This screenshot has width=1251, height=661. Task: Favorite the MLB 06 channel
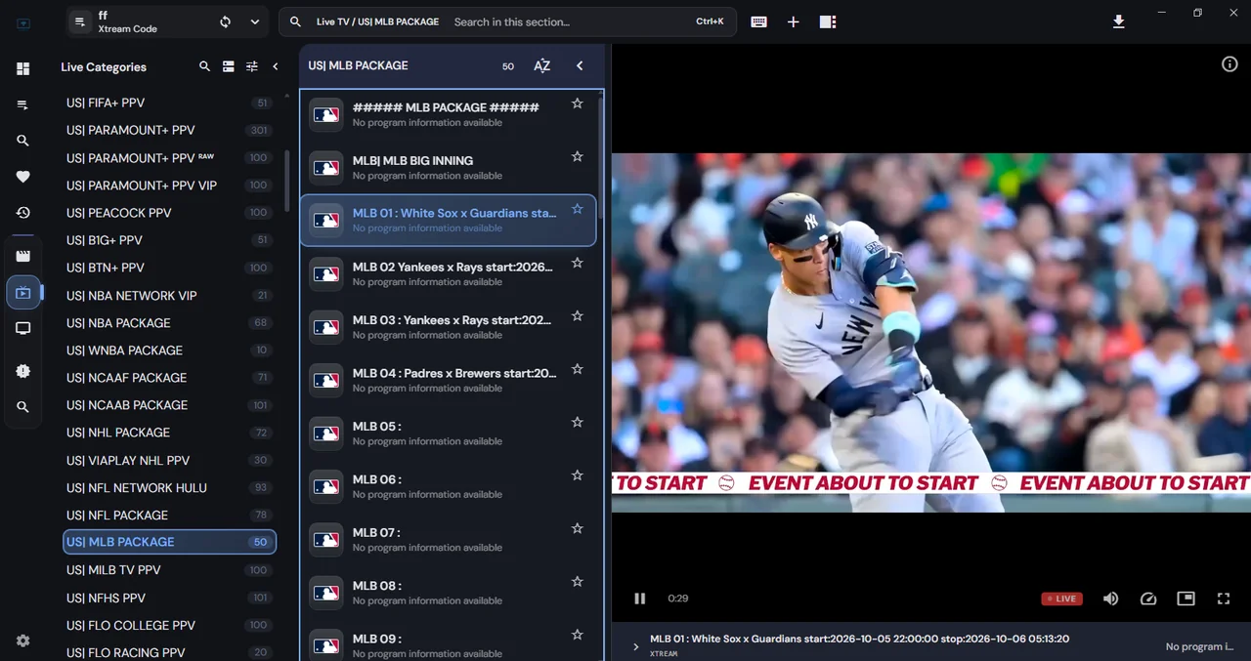click(577, 475)
